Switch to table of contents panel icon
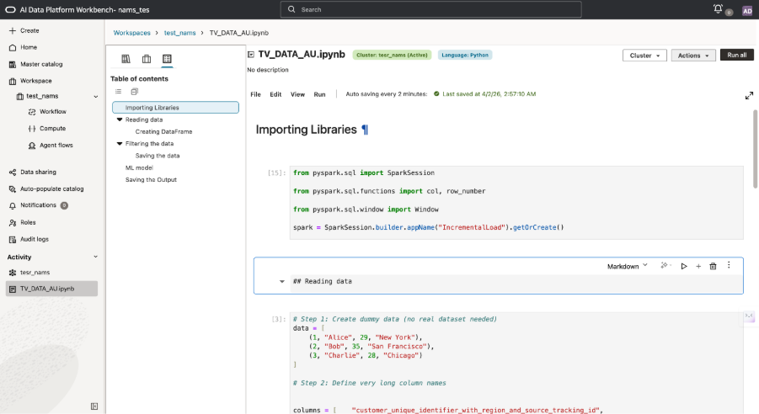The image size is (759, 414). [x=167, y=59]
